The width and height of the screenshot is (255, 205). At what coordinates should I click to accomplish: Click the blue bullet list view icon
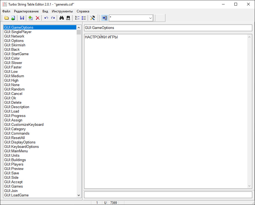tap(84, 18)
